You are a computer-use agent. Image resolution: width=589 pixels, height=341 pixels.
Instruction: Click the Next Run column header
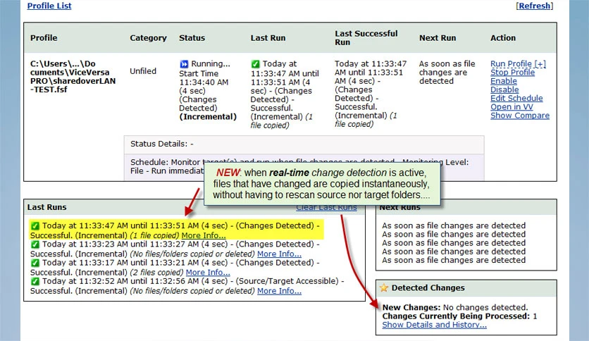[438, 38]
